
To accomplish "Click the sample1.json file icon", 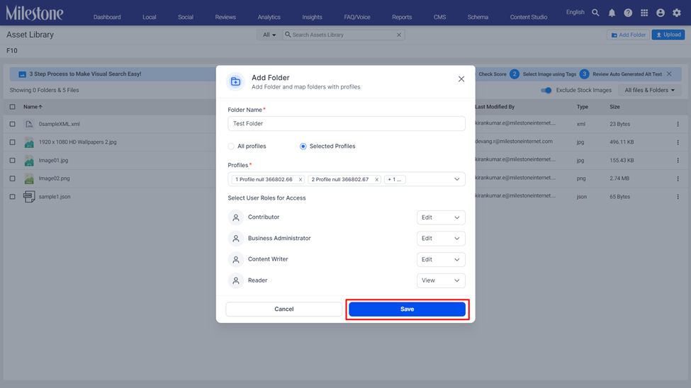I will coord(29,196).
